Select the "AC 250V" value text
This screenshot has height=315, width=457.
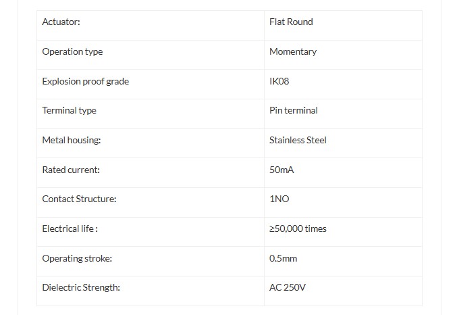288,288
